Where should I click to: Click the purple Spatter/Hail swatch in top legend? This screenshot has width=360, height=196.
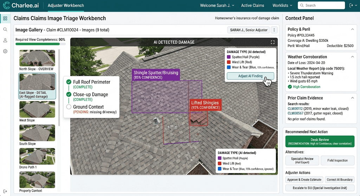[229, 57]
